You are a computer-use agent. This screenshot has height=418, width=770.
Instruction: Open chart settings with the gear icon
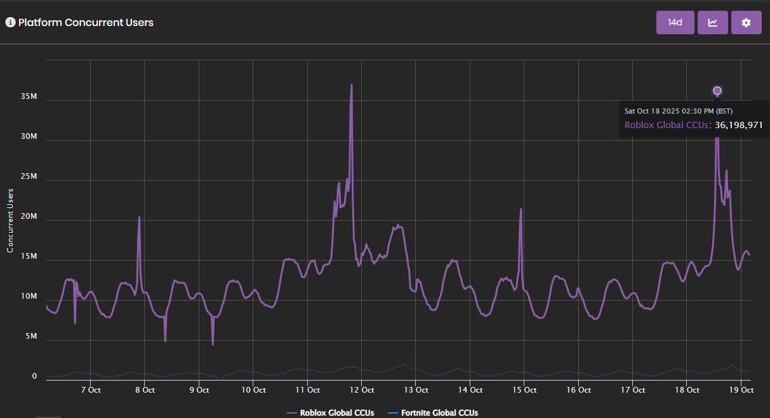pos(747,22)
